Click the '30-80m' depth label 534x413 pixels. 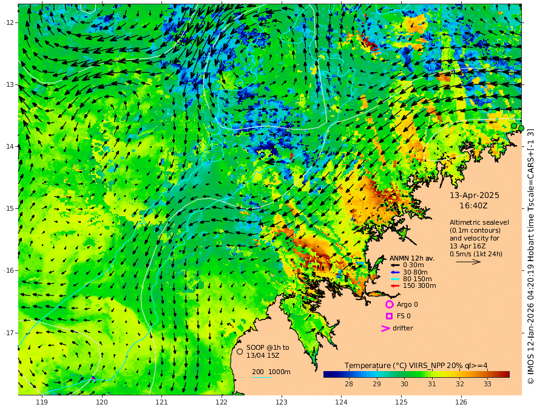415,272
